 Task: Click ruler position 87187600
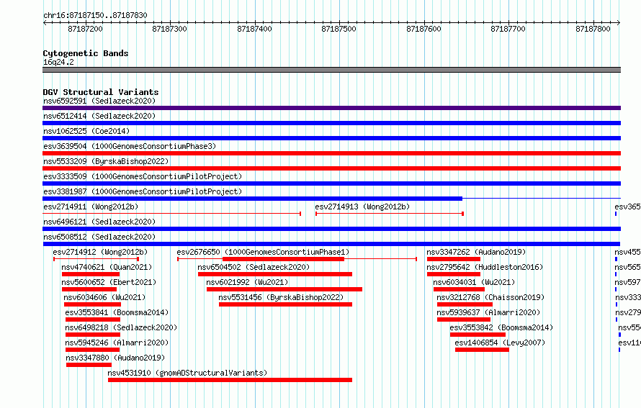[423, 29]
